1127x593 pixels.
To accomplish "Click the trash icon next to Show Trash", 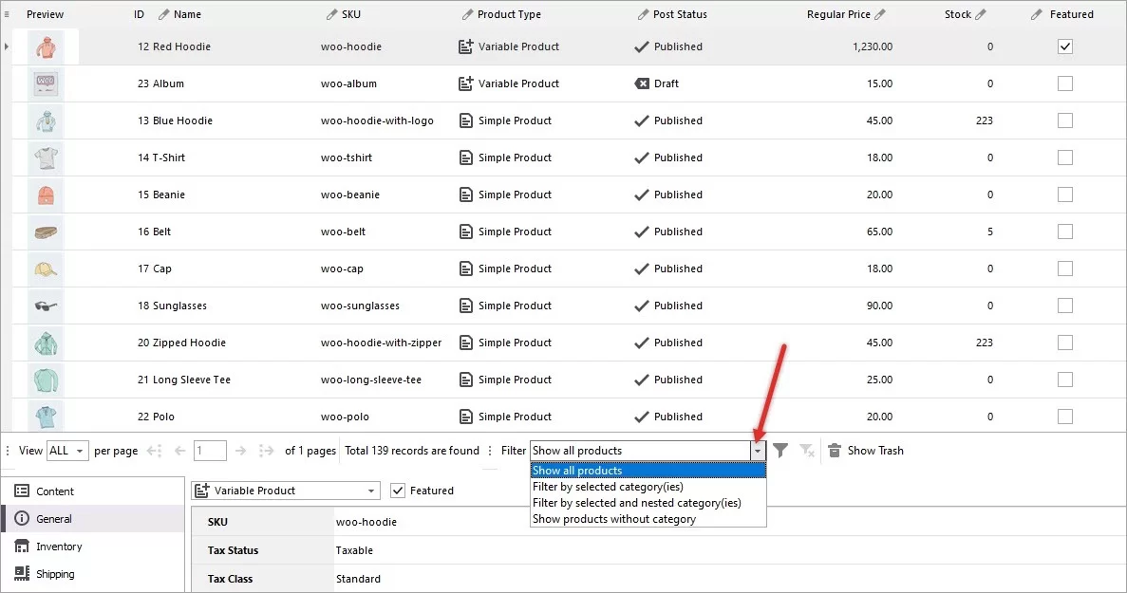I will click(835, 450).
